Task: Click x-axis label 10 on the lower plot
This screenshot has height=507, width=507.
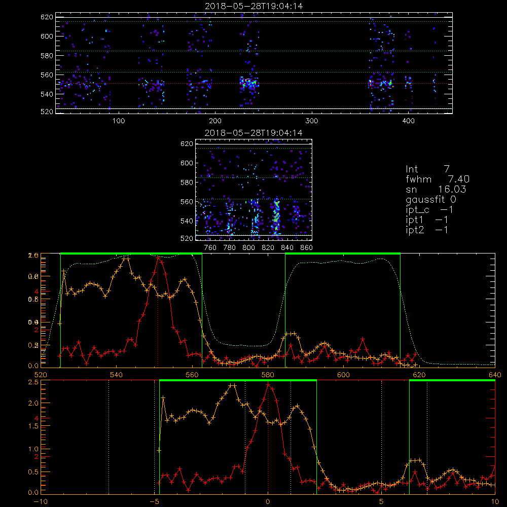Action: [495, 502]
